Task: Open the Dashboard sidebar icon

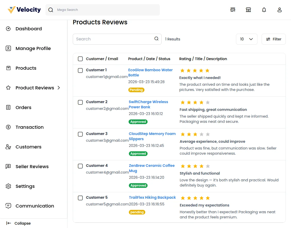Action: [8, 28]
